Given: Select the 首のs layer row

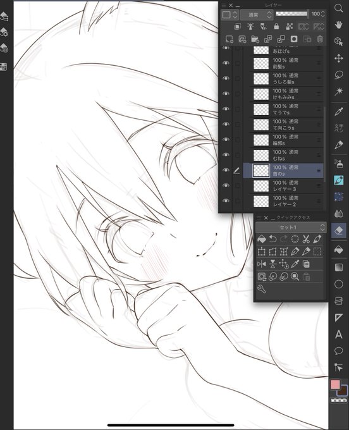Looking at the screenshot, I should click(283, 171).
